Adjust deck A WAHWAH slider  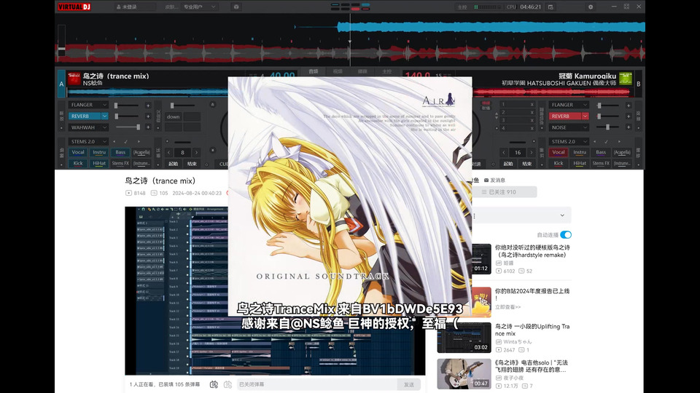coord(127,127)
